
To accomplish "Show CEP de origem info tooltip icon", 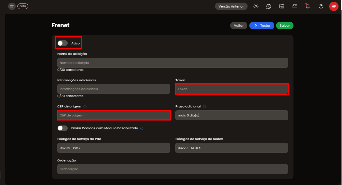I will [85, 107].
